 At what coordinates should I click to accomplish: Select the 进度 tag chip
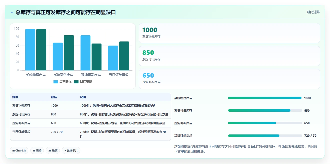pyautogui.click(x=53, y=150)
